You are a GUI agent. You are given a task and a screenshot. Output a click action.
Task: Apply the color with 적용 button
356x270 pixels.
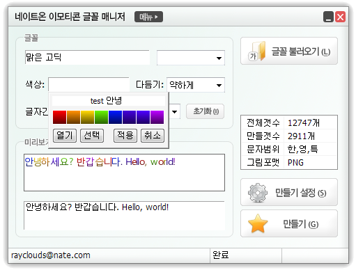click(x=125, y=136)
